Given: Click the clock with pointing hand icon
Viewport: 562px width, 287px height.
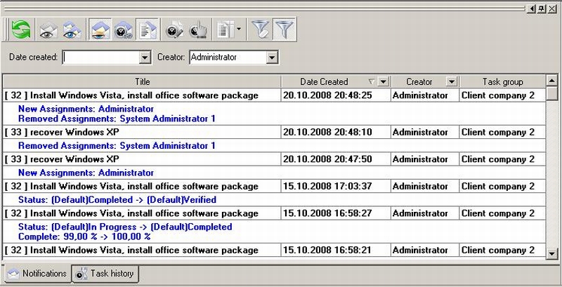Looking at the screenshot, I should click(198, 29).
